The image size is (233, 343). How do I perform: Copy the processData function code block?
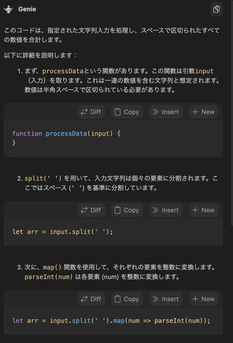click(x=127, y=112)
